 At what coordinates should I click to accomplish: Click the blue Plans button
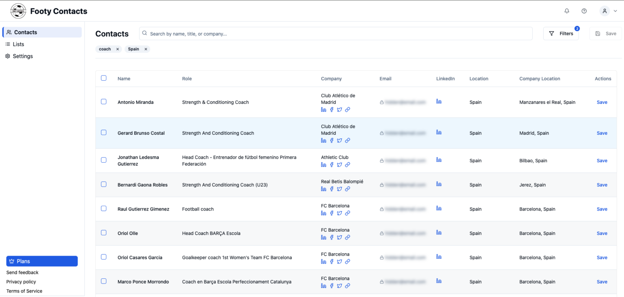click(42, 261)
